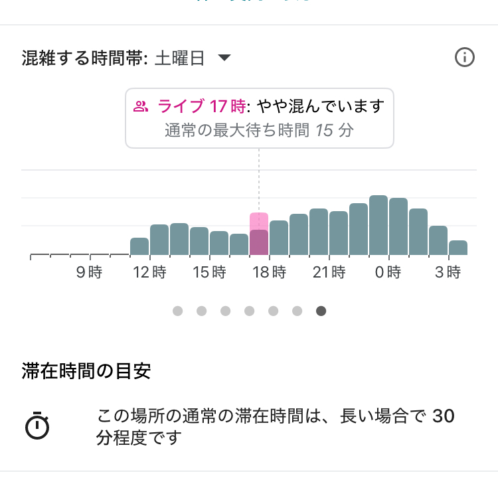Select the fifth day pagination dot
The image size is (498, 494).
coord(273,311)
